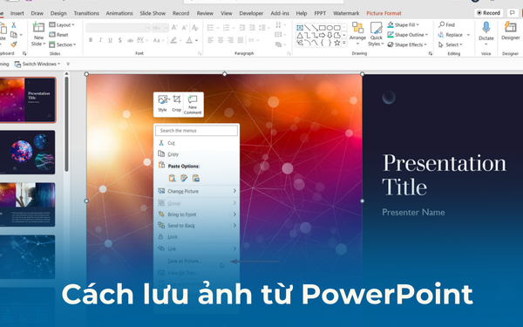Click Crop in mini toolbar
Screen dimensions: 523x327
[x=176, y=104]
